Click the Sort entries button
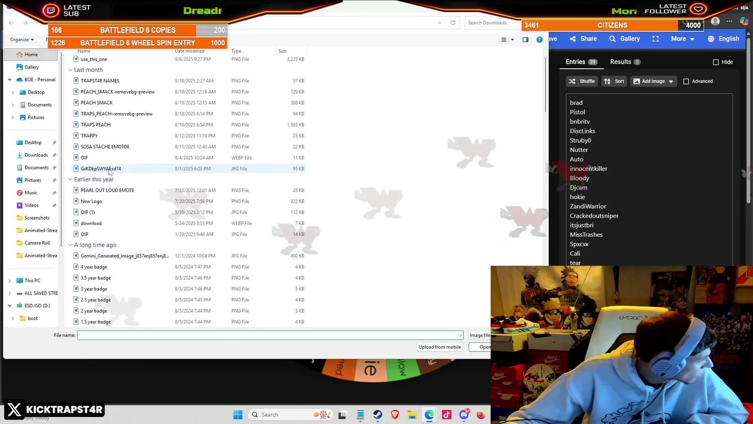 614,81
